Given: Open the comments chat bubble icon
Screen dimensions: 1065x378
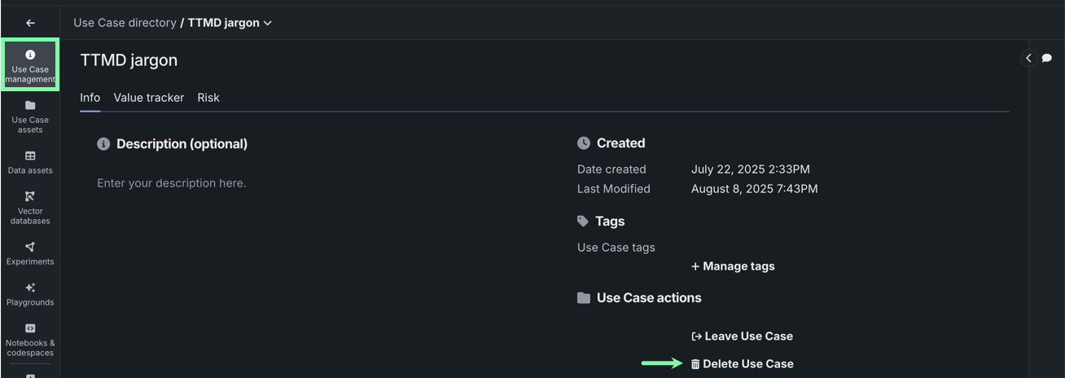Looking at the screenshot, I should tap(1047, 58).
